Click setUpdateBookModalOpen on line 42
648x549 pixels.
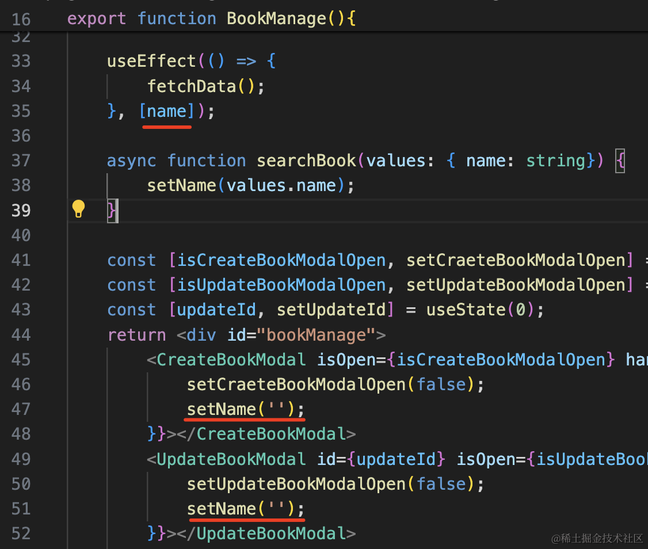pyautogui.click(x=516, y=285)
